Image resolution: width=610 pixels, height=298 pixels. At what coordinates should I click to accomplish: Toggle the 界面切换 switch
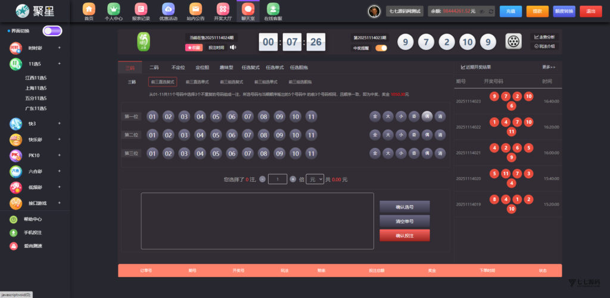(52, 30)
